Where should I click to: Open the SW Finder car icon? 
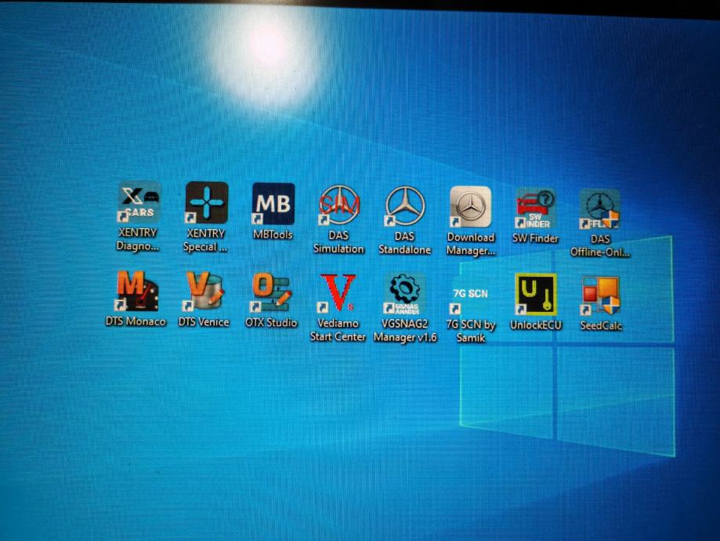pyautogui.click(x=535, y=209)
